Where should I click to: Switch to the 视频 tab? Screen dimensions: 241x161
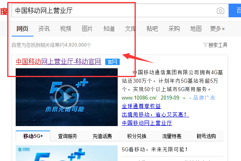click(x=65, y=29)
